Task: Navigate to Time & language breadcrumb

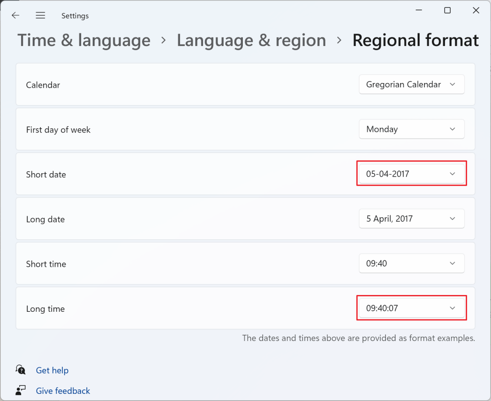Action: 84,40
